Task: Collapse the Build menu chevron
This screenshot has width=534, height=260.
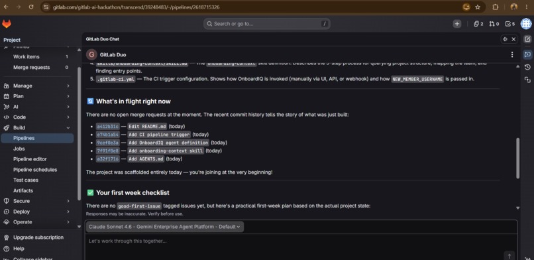Action: (x=68, y=128)
